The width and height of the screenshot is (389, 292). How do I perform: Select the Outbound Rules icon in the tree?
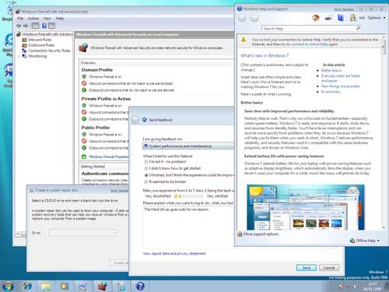24,45
